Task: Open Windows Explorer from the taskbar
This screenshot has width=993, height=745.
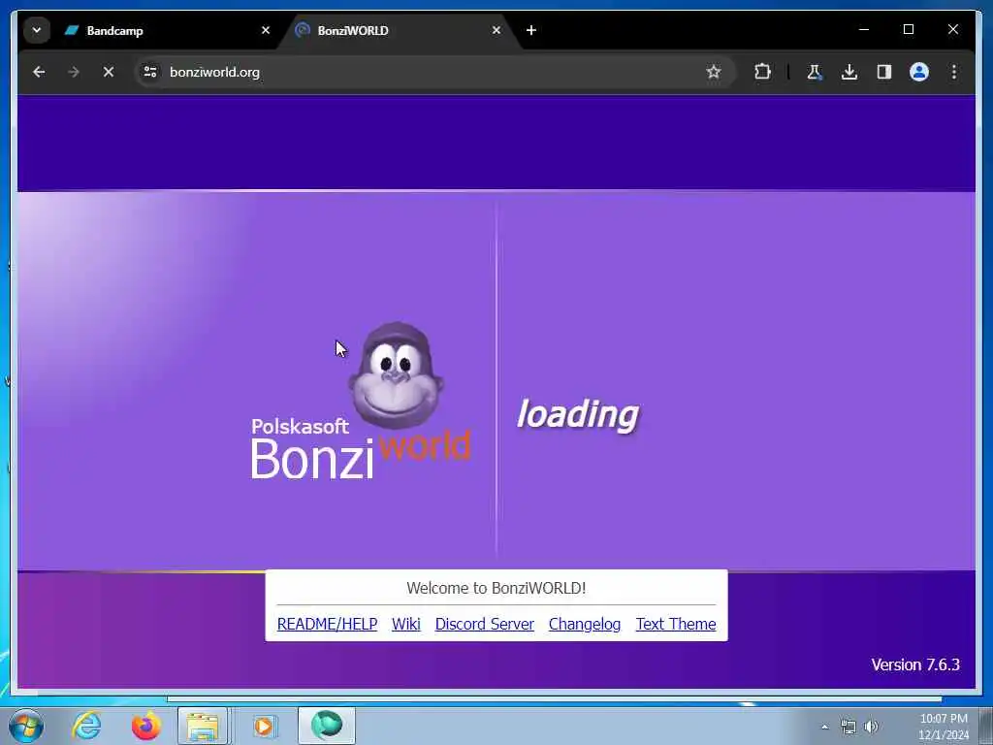Action: [203, 726]
